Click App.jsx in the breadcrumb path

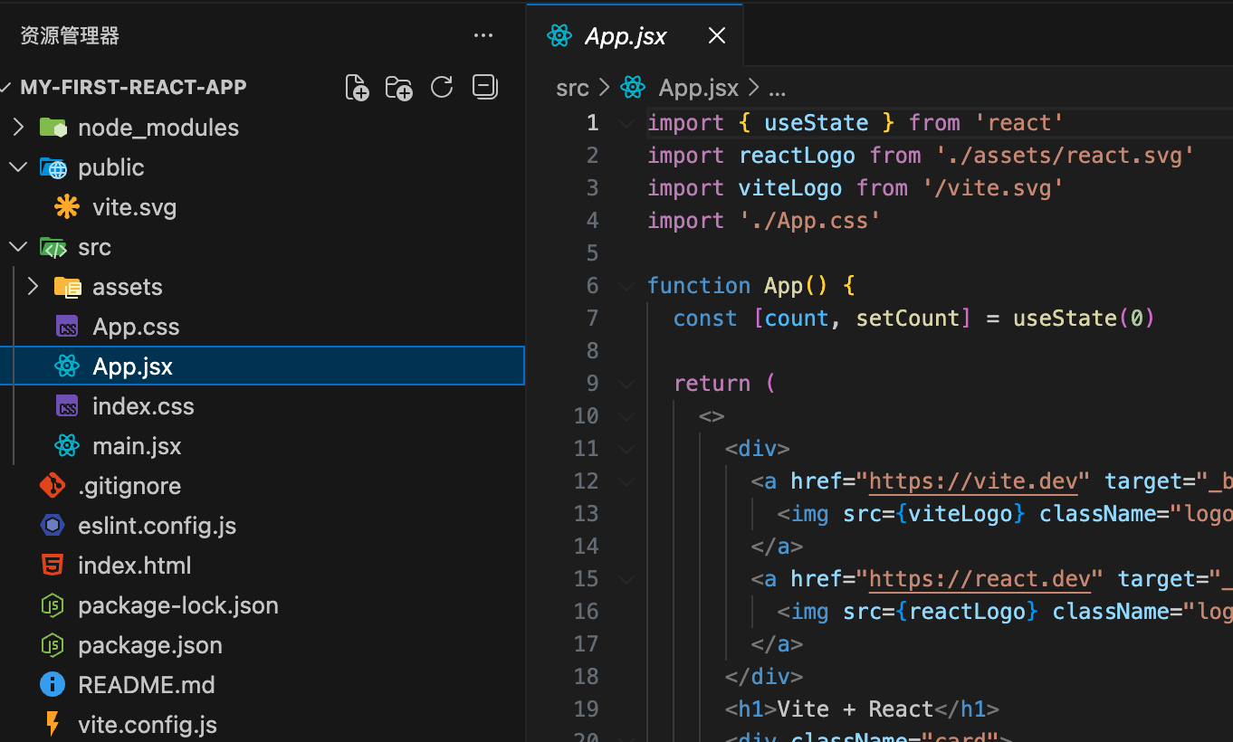tap(698, 88)
